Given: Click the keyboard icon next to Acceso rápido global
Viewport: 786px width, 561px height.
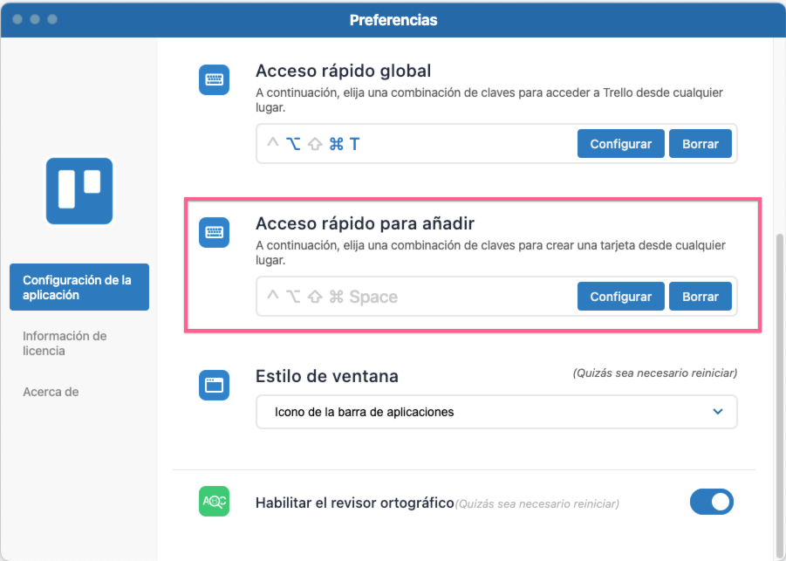Looking at the screenshot, I should [214, 79].
